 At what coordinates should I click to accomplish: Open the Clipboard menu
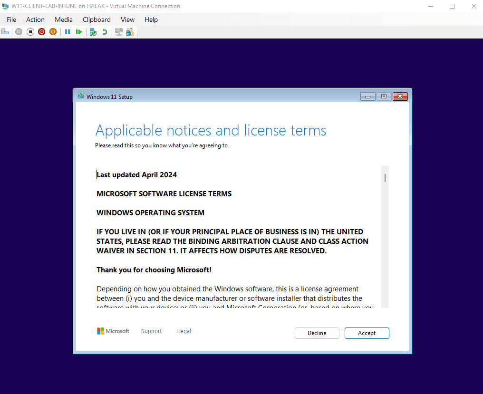97,19
